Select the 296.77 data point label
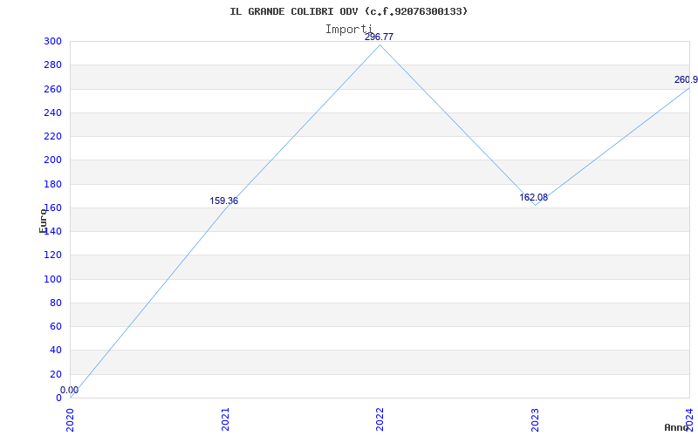Viewport: 698px width, 436px height. 379,37
